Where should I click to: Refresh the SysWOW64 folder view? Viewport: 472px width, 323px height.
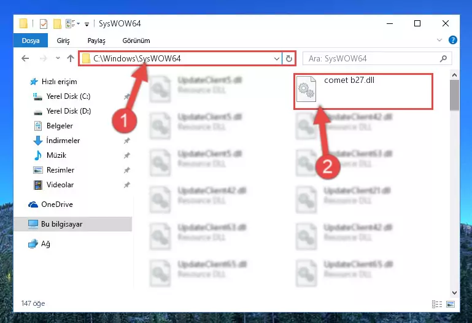coord(289,58)
